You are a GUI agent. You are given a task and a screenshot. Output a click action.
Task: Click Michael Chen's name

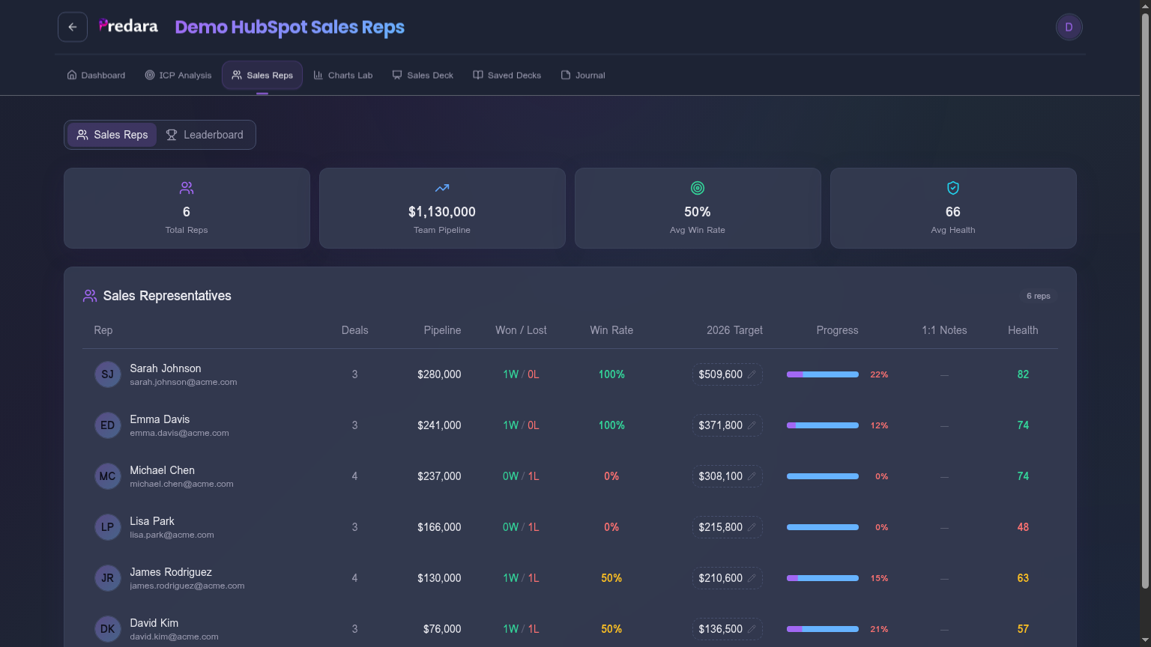pos(162,470)
